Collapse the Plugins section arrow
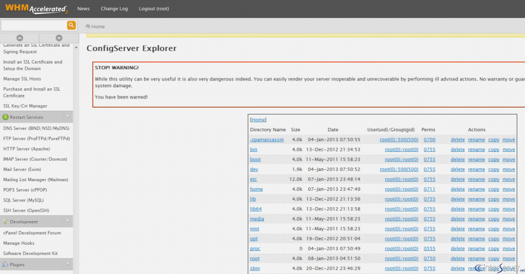 (68, 264)
